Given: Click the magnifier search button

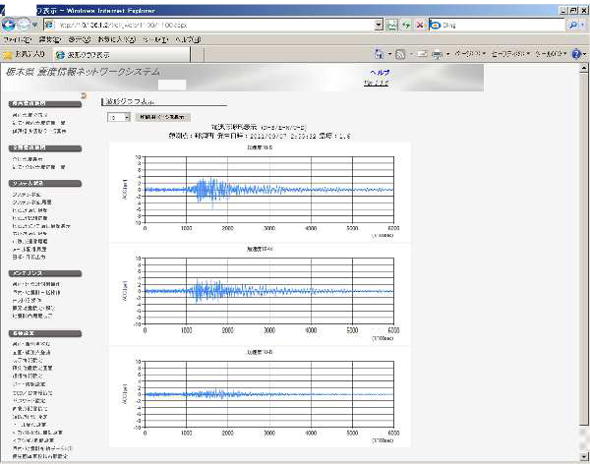Looking at the screenshot, I should pos(572,26).
